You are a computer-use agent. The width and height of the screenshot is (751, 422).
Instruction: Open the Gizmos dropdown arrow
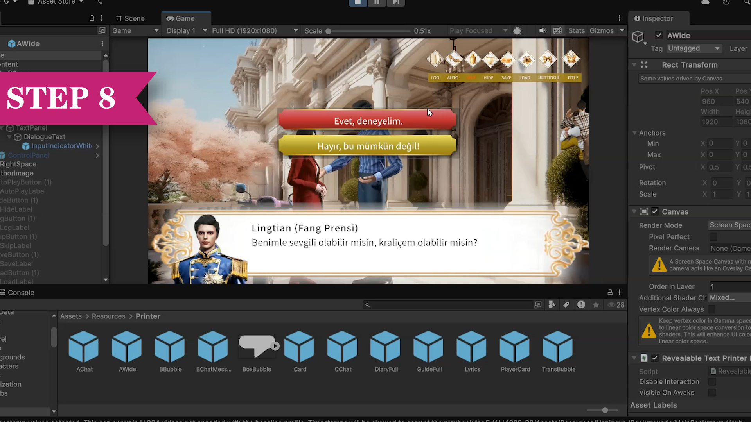tap(622, 31)
